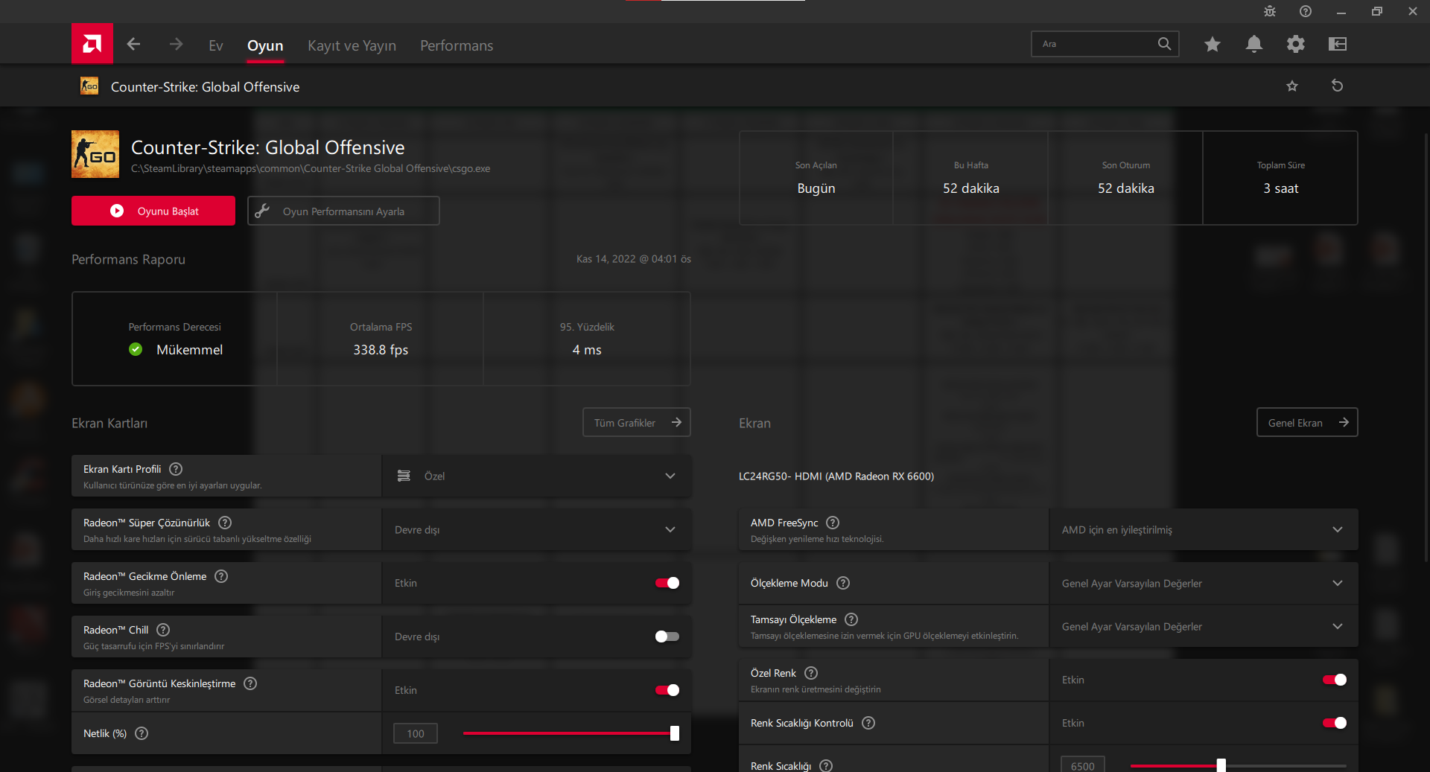This screenshot has width=1430, height=772.
Task: Click small CS:GO icon in breadcrumb
Action: pyautogui.click(x=89, y=86)
